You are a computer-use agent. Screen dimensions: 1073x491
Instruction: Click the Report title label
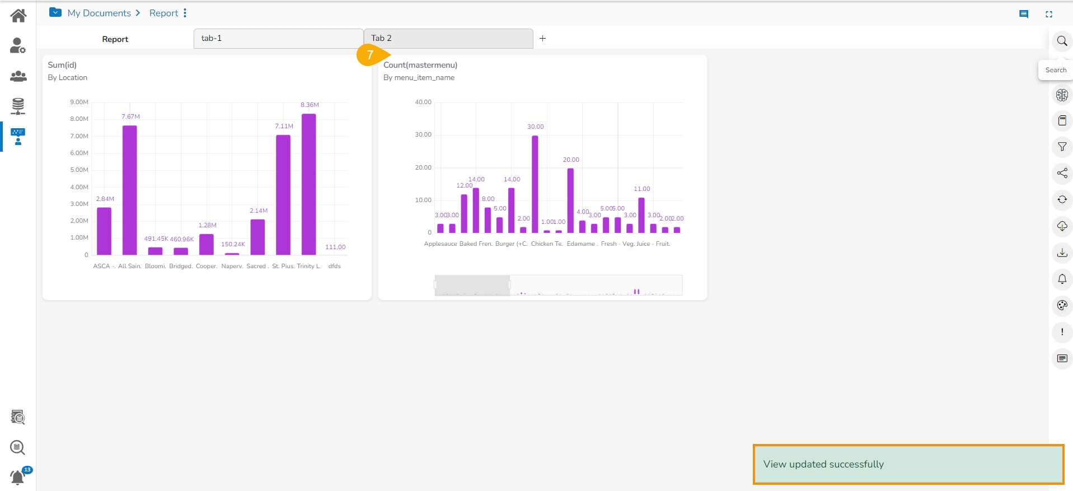[x=115, y=39]
